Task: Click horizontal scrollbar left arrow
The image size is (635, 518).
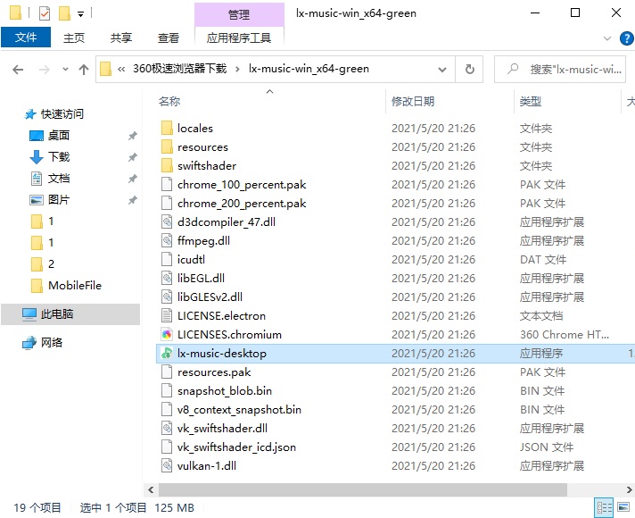Action: (151, 490)
